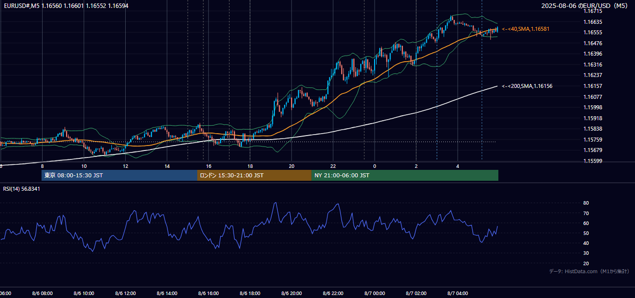Click the 8/6 22:00 date label

coord(333,294)
